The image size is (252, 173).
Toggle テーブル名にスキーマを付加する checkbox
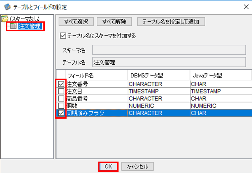click(x=63, y=36)
